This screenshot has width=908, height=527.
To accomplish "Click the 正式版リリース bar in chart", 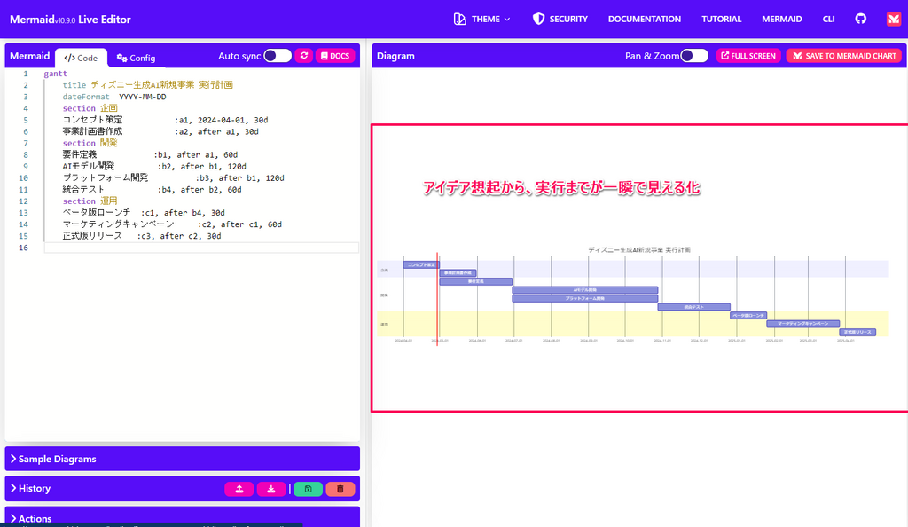I will coord(857,333).
